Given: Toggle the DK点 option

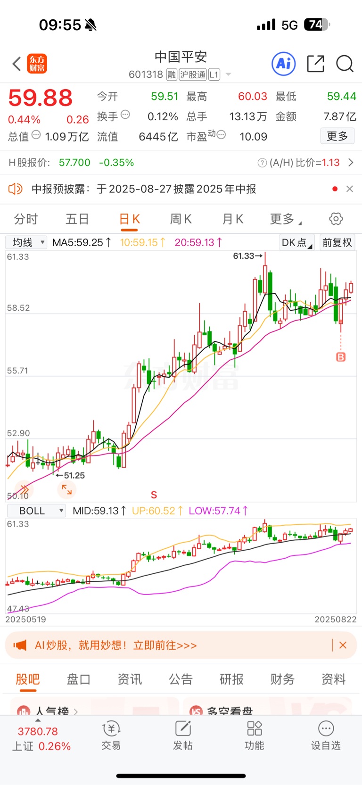Looking at the screenshot, I should coord(296,242).
